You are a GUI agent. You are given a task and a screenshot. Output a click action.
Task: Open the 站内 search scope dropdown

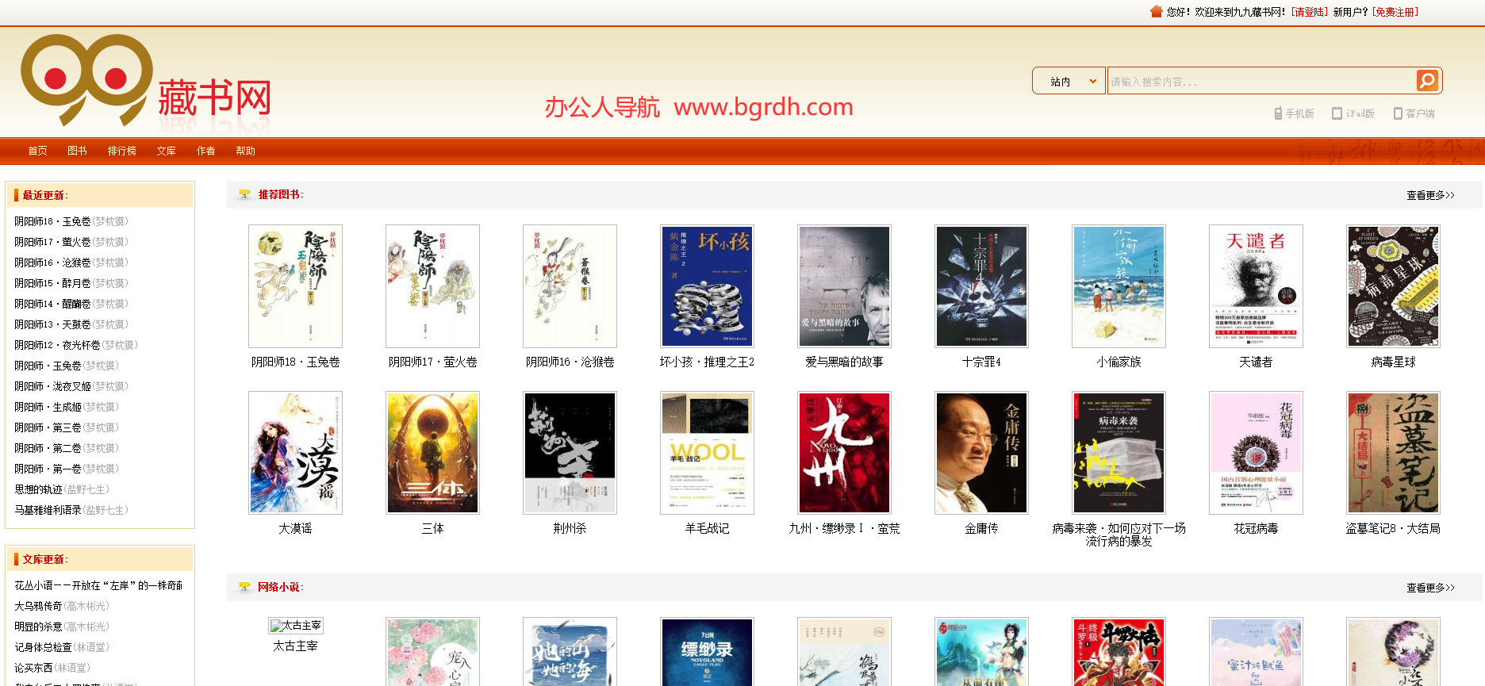(1069, 81)
